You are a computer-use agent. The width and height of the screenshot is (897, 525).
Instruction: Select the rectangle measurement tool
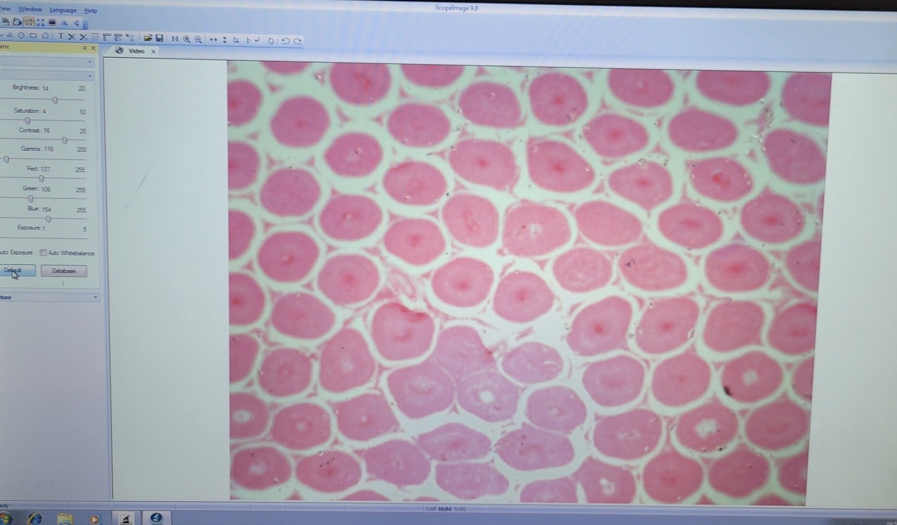[x=33, y=36]
